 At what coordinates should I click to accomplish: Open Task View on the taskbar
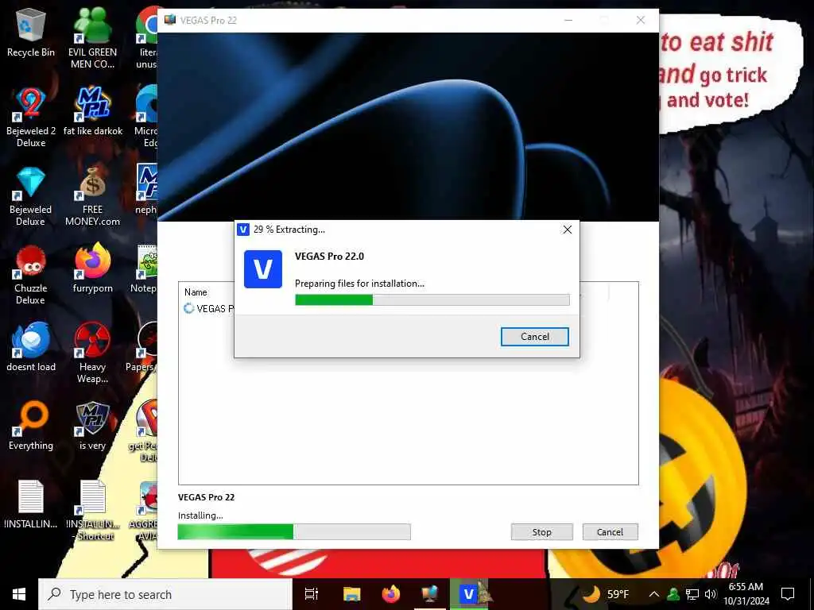312,594
